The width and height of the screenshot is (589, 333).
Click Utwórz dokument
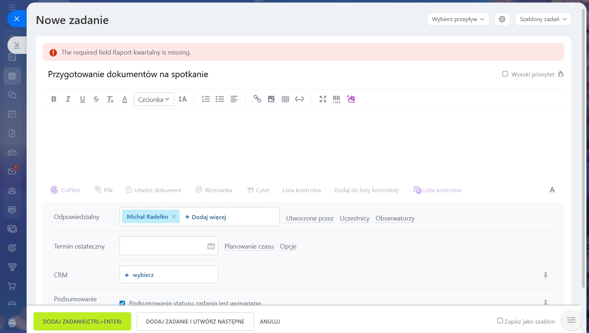[x=153, y=190]
